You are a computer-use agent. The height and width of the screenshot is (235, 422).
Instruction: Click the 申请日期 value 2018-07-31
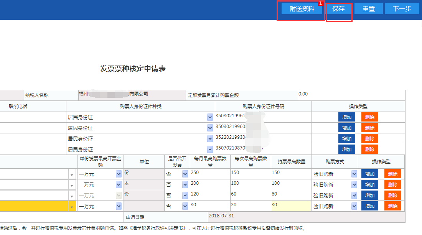click(x=221, y=216)
